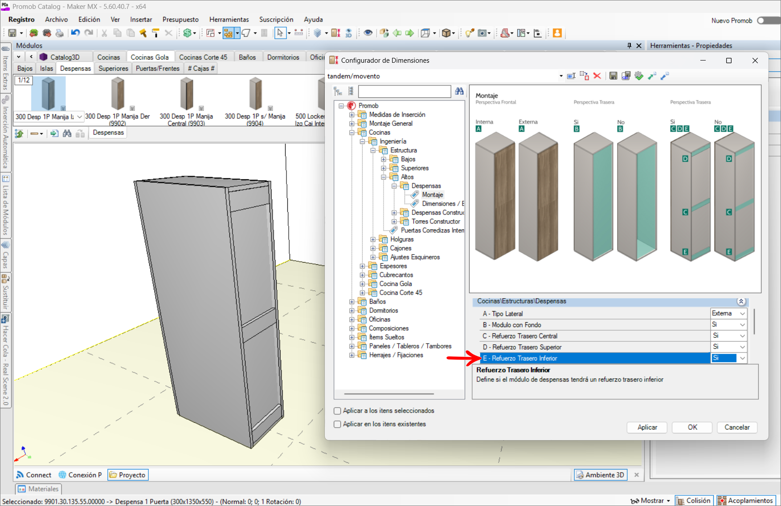Click the eye visibility icon in toolbar

tap(368, 33)
